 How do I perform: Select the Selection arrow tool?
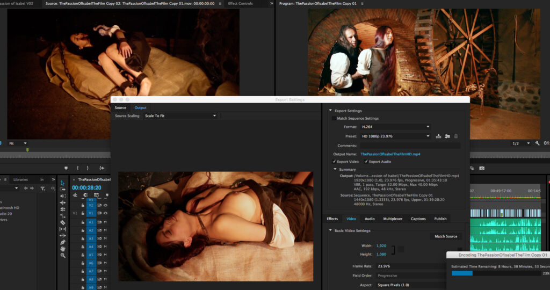(x=63, y=183)
